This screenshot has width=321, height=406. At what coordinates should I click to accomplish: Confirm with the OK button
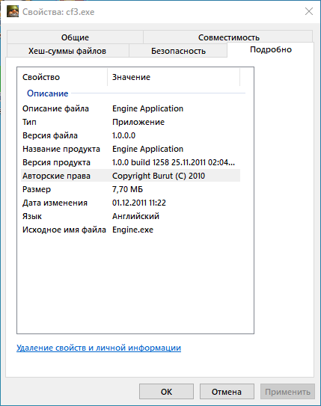point(166,392)
